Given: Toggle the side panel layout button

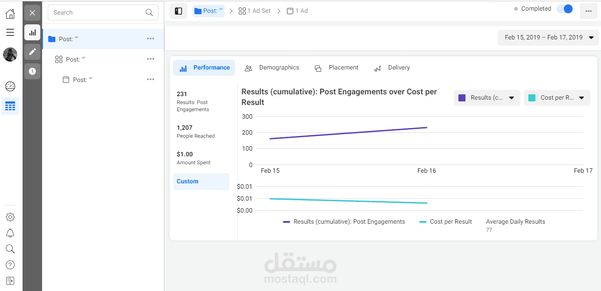Looking at the screenshot, I should [178, 11].
